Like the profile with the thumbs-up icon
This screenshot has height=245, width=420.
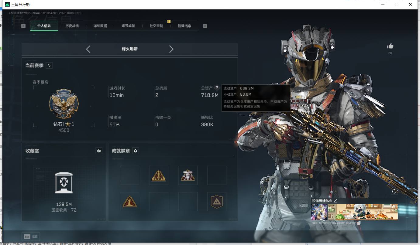[390, 46]
